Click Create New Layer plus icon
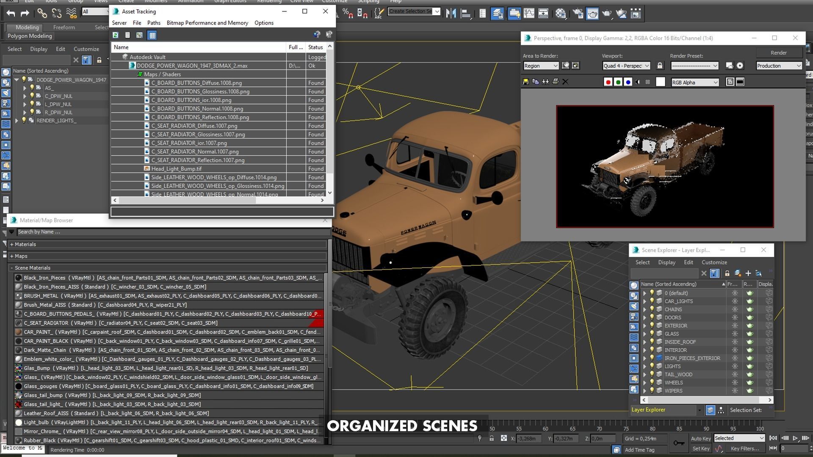This screenshot has width=813, height=457. coord(748,273)
